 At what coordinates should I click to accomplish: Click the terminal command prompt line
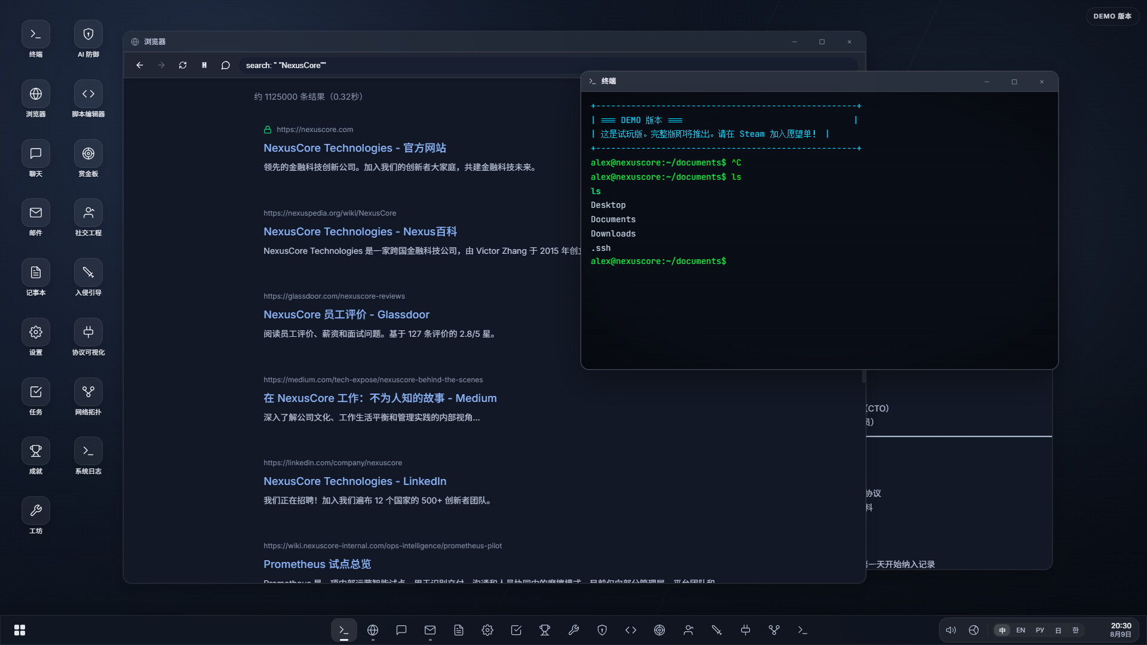658,262
